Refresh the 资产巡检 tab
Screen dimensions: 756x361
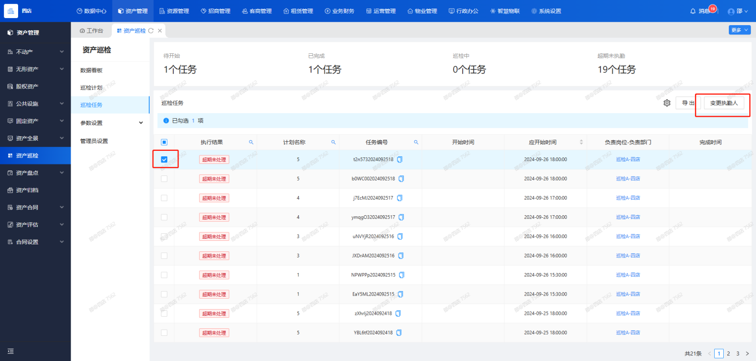pyautogui.click(x=151, y=31)
